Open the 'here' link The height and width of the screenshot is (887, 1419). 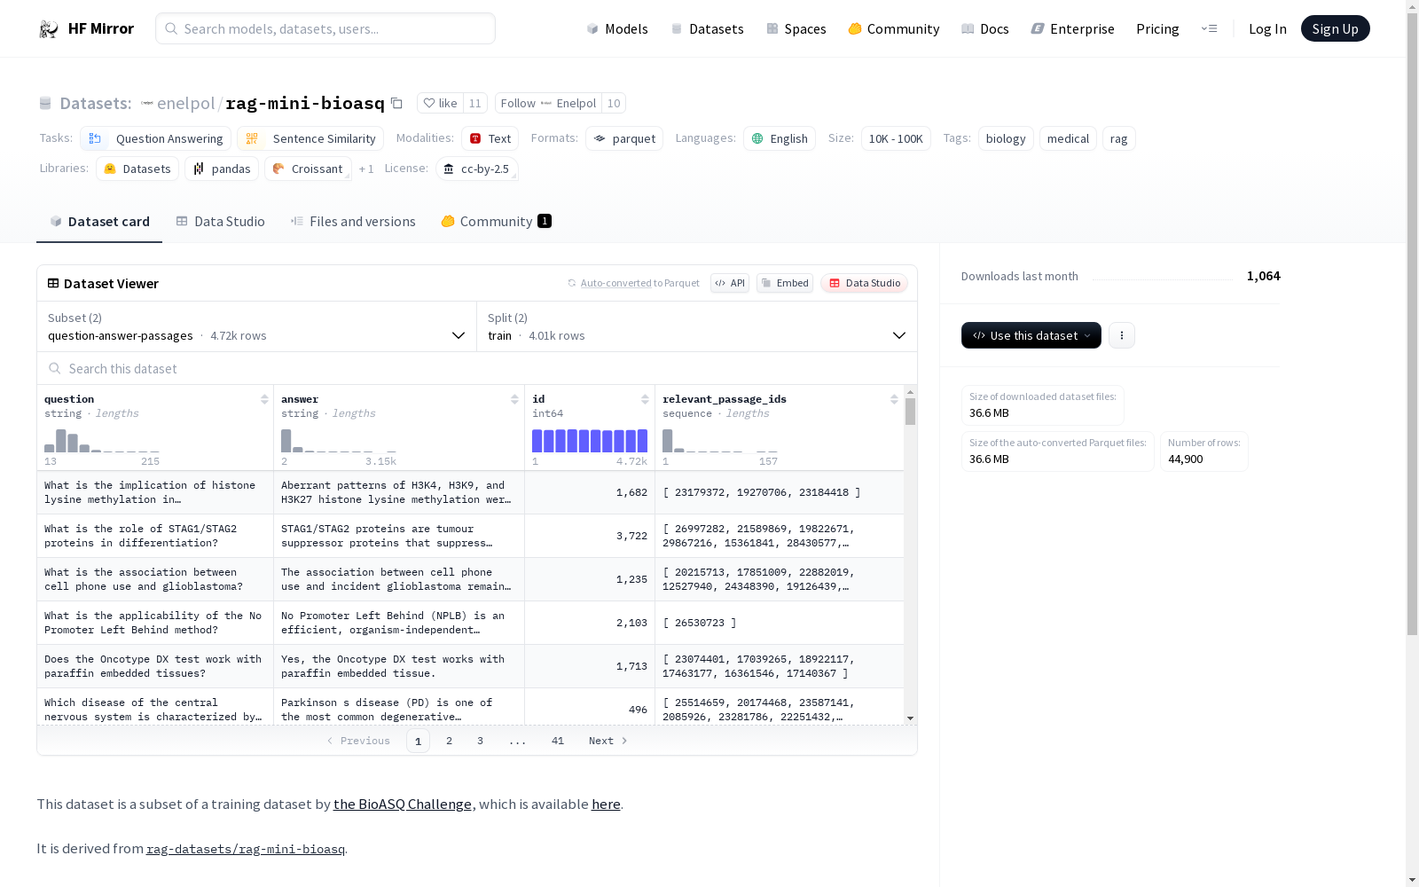pos(606,804)
